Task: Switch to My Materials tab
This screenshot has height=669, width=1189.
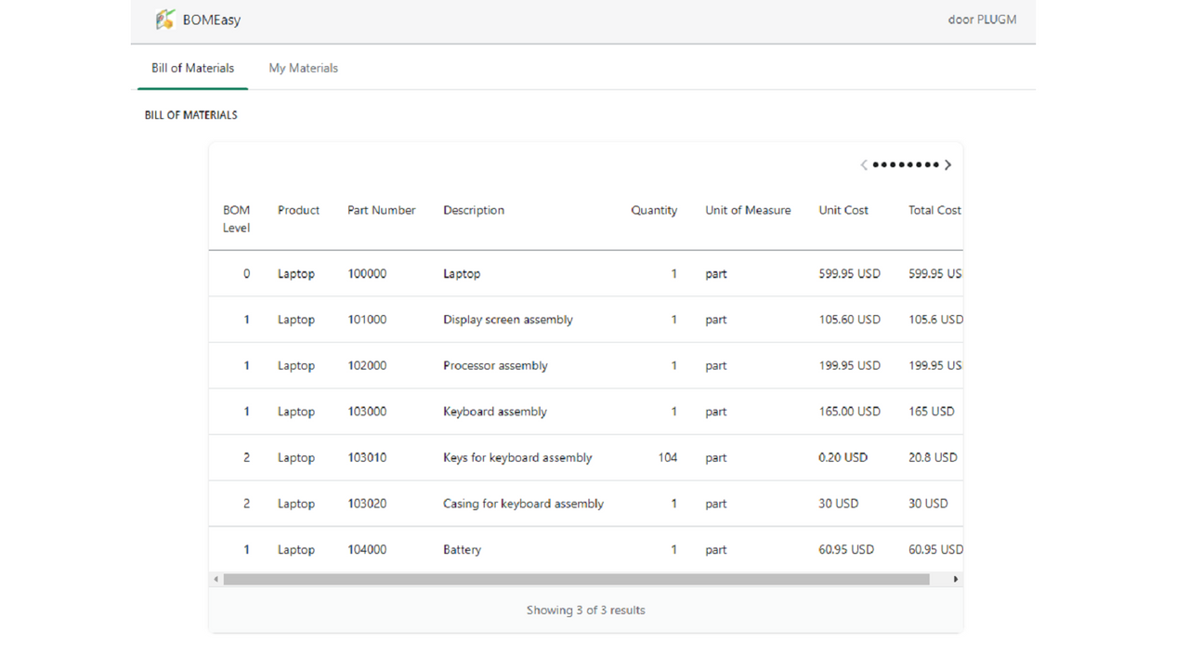Action: coord(303,68)
